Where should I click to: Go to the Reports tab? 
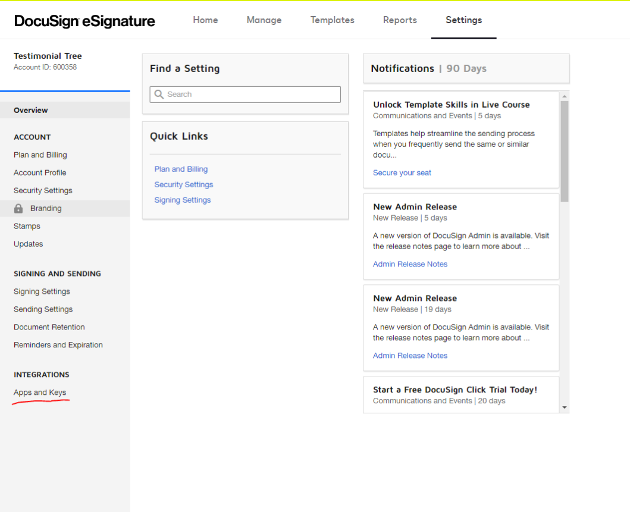[x=400, y=20]
